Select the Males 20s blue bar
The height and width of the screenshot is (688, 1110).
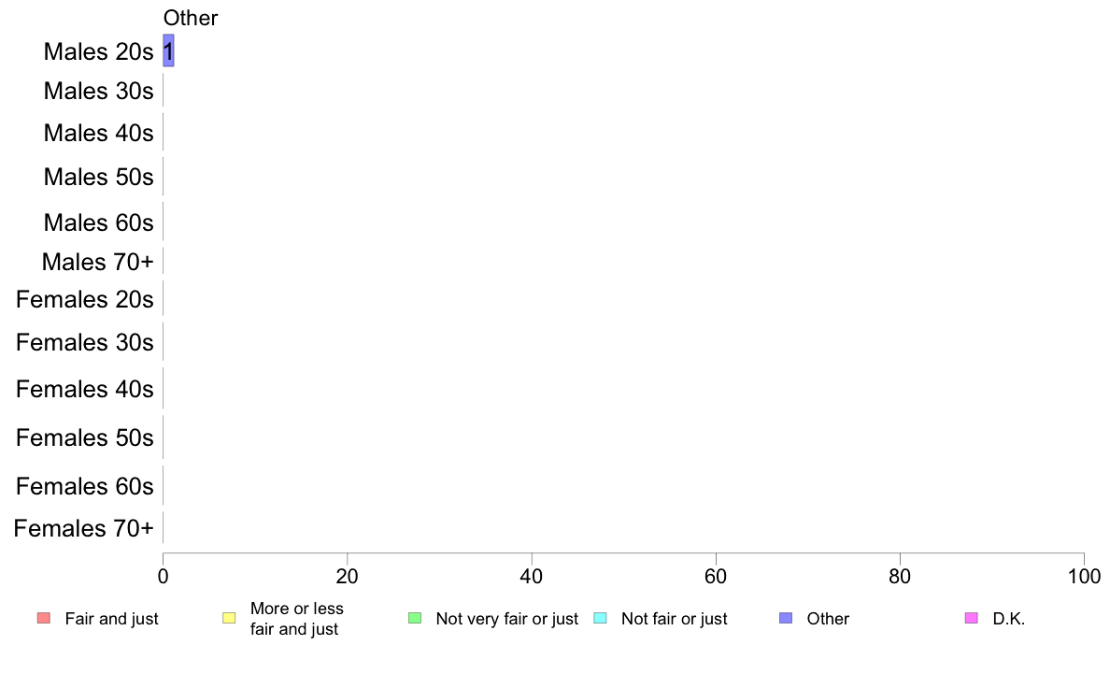[168, 51]
